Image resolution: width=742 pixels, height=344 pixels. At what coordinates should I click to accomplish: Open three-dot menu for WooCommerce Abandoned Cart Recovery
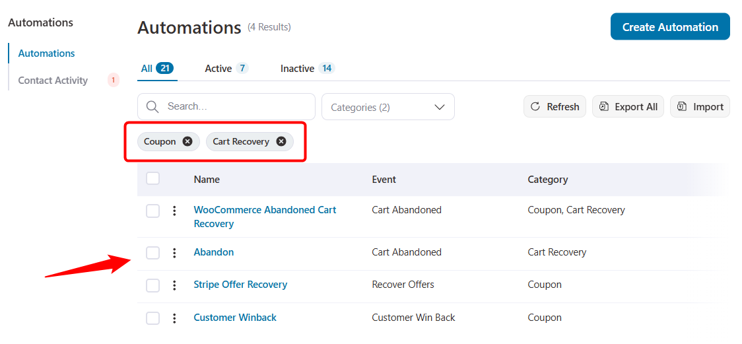(x=174, y=211)
